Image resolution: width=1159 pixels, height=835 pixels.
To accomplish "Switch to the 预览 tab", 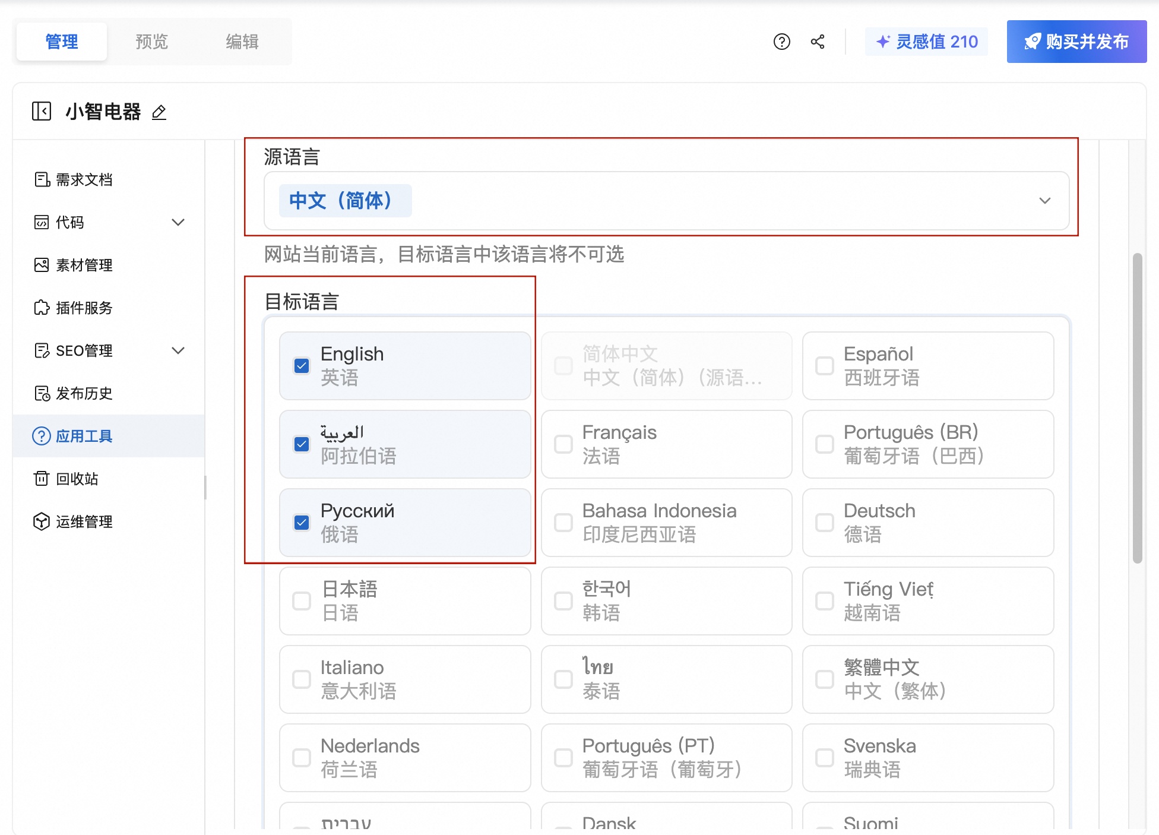I will coord(152,42).
